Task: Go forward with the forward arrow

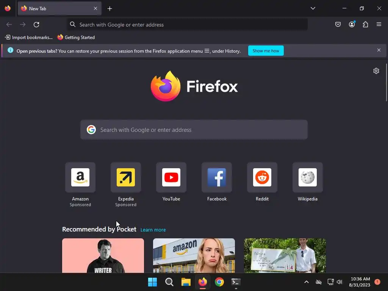Action: (x=23, y=25)
